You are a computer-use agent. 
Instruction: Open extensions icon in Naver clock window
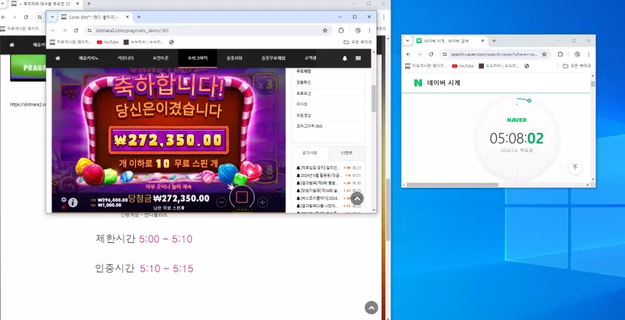click(x=560, y=54)
